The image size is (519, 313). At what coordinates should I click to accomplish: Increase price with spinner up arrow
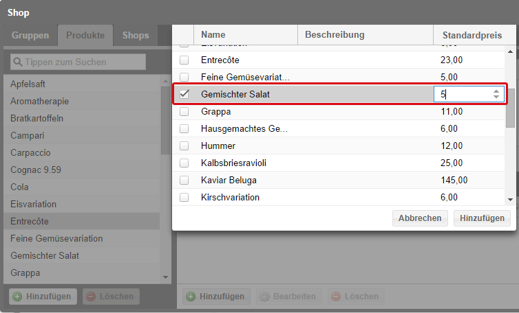[x=496, y=91]
